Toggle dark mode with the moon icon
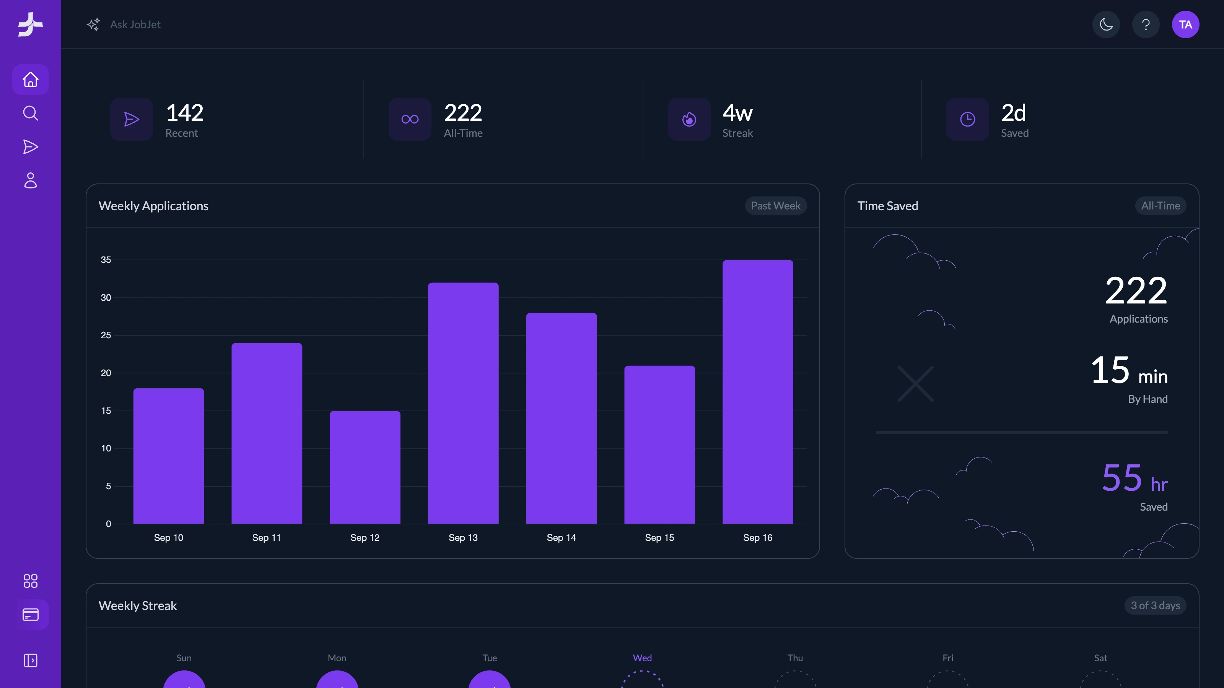This screenshot has width=1224, height=688. click(x=1106, y=24)
